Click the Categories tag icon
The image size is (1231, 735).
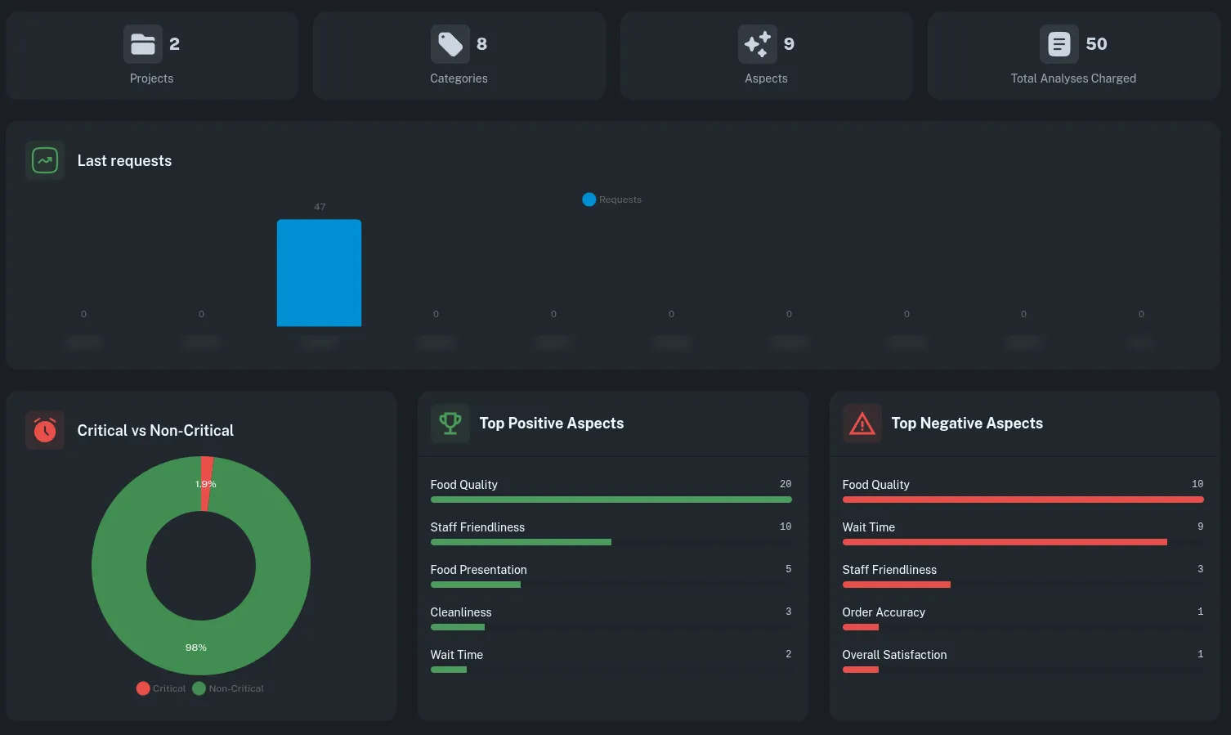450,44
